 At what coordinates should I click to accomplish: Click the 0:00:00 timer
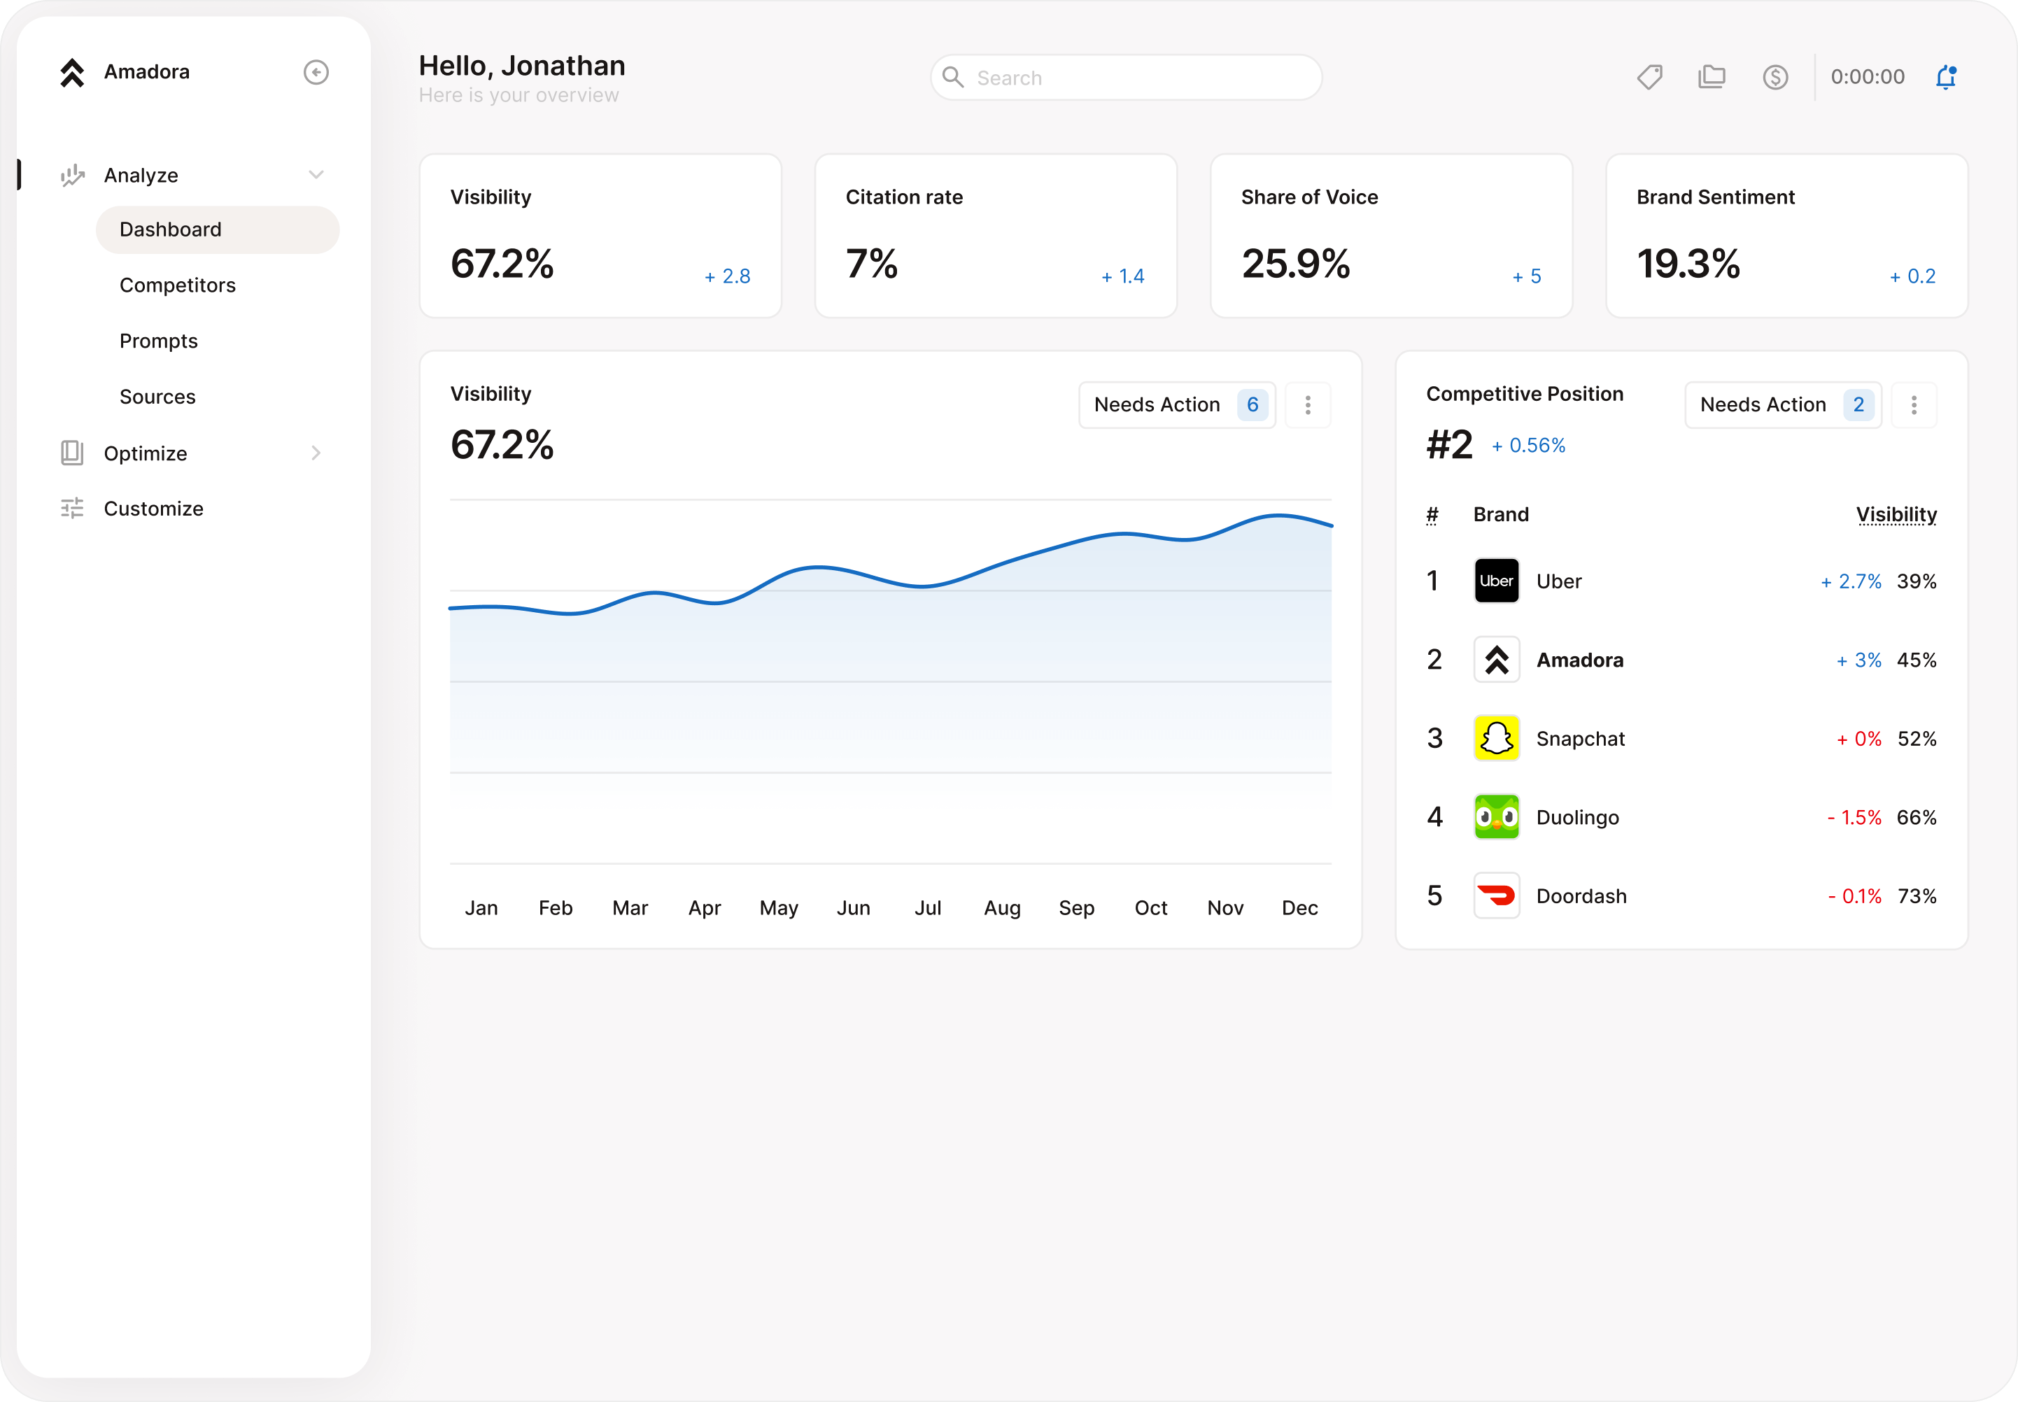click(1868, 77)
